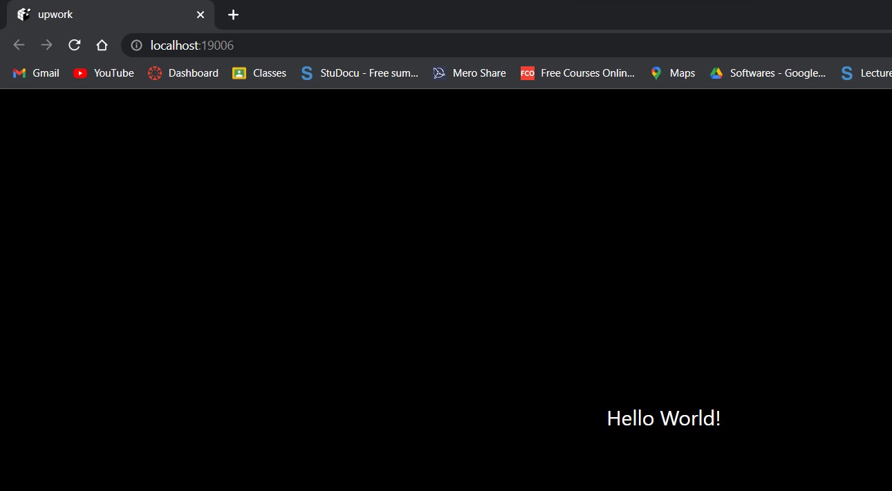Open the Classes bookmark
Viewport: 892px width, 491px height.
coord(259,73)
